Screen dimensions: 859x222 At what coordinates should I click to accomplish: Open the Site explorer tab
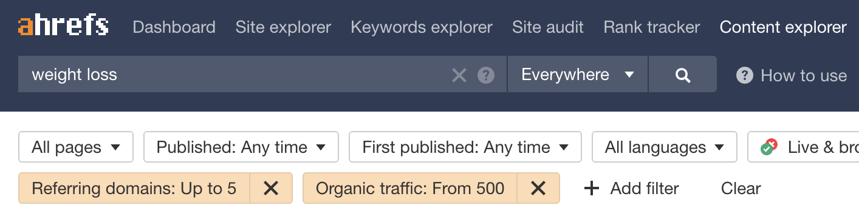pyautogui.click(x=283, y=27)
